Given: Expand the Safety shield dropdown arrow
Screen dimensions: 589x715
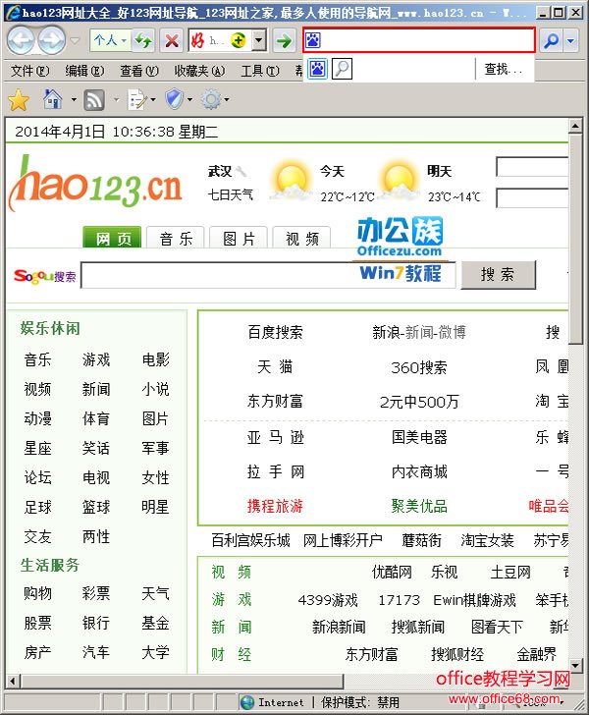Looking at the screenshot, I should [190, 99].
